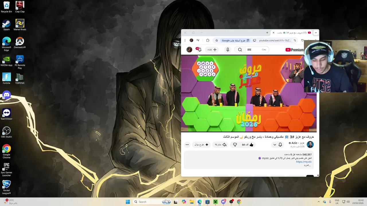The height and width of the screenshot is (206, 367).
Task: Close the YouTube browser tab
Action: (273, 33)
